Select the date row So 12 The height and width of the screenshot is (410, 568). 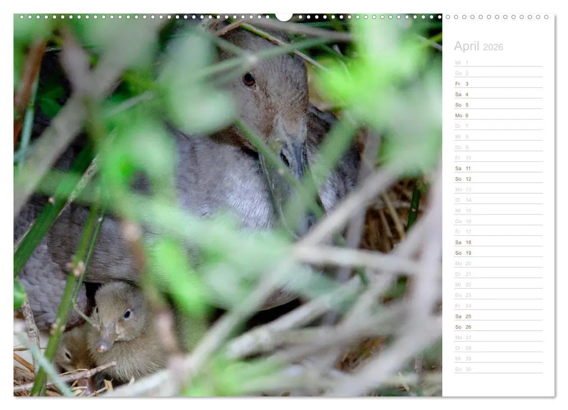498,179
